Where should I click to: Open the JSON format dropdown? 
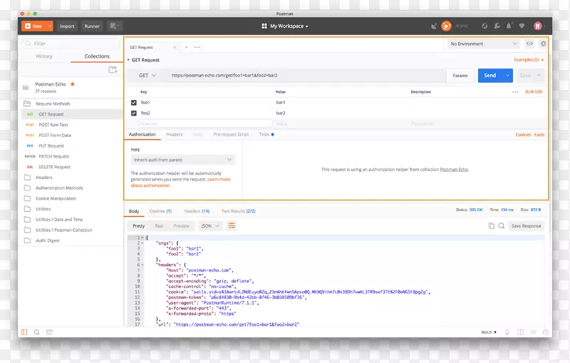coord(210,226)
